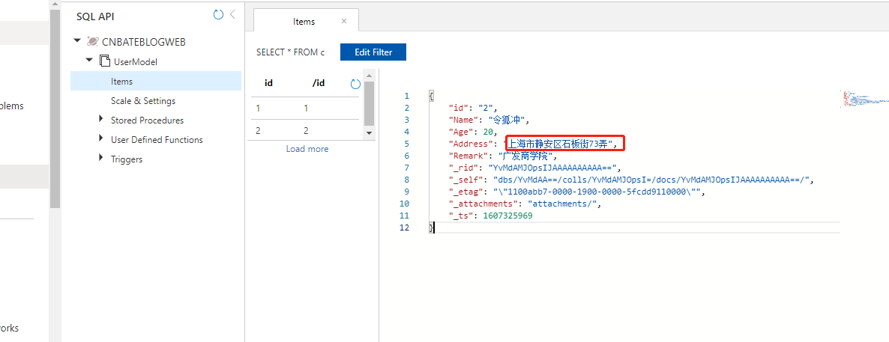Click the "Name" line in JSON editor
This screenshot has height=342, width=889.
[x=489, y=120]
